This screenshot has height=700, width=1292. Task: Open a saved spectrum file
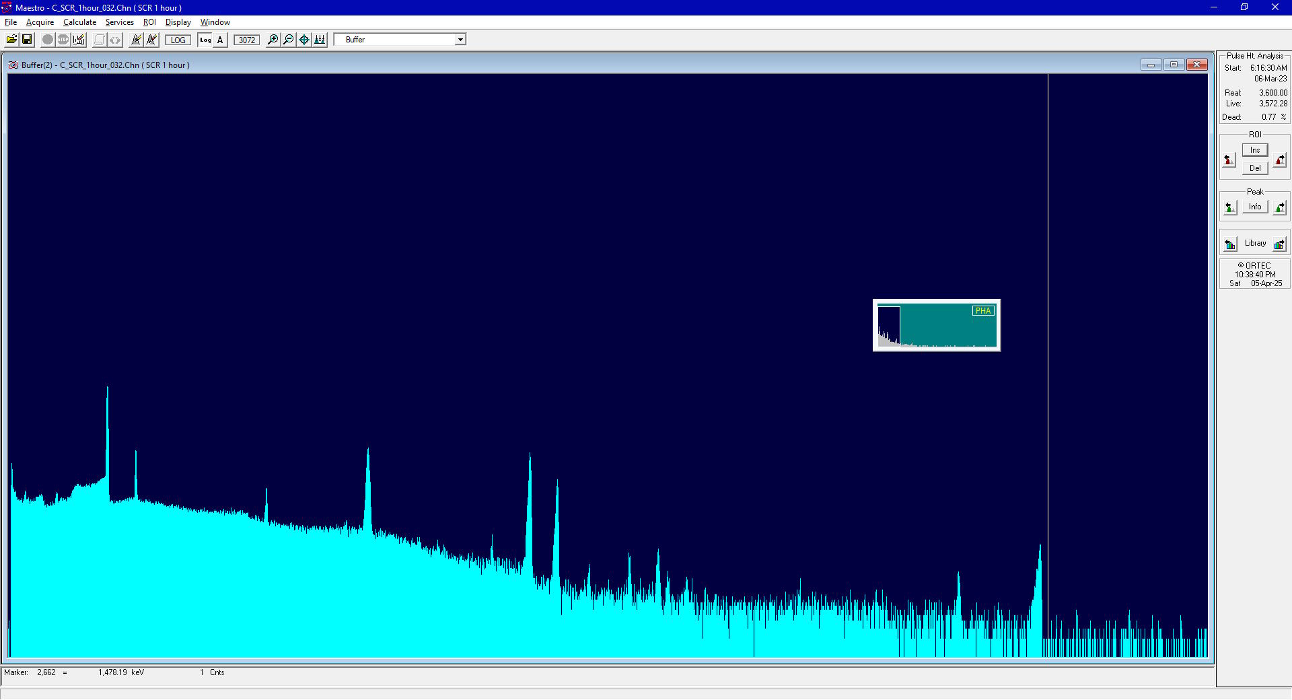[x=11, y=40]
